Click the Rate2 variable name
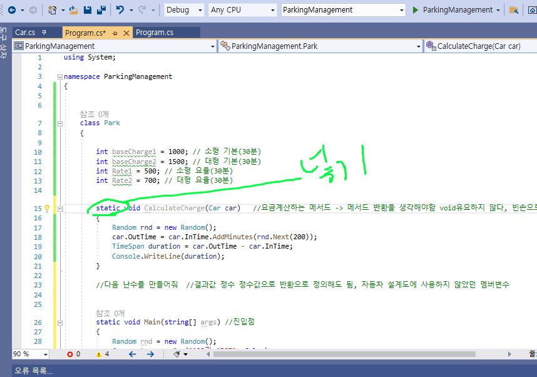The image size is (537, 377). pos(122,180)
